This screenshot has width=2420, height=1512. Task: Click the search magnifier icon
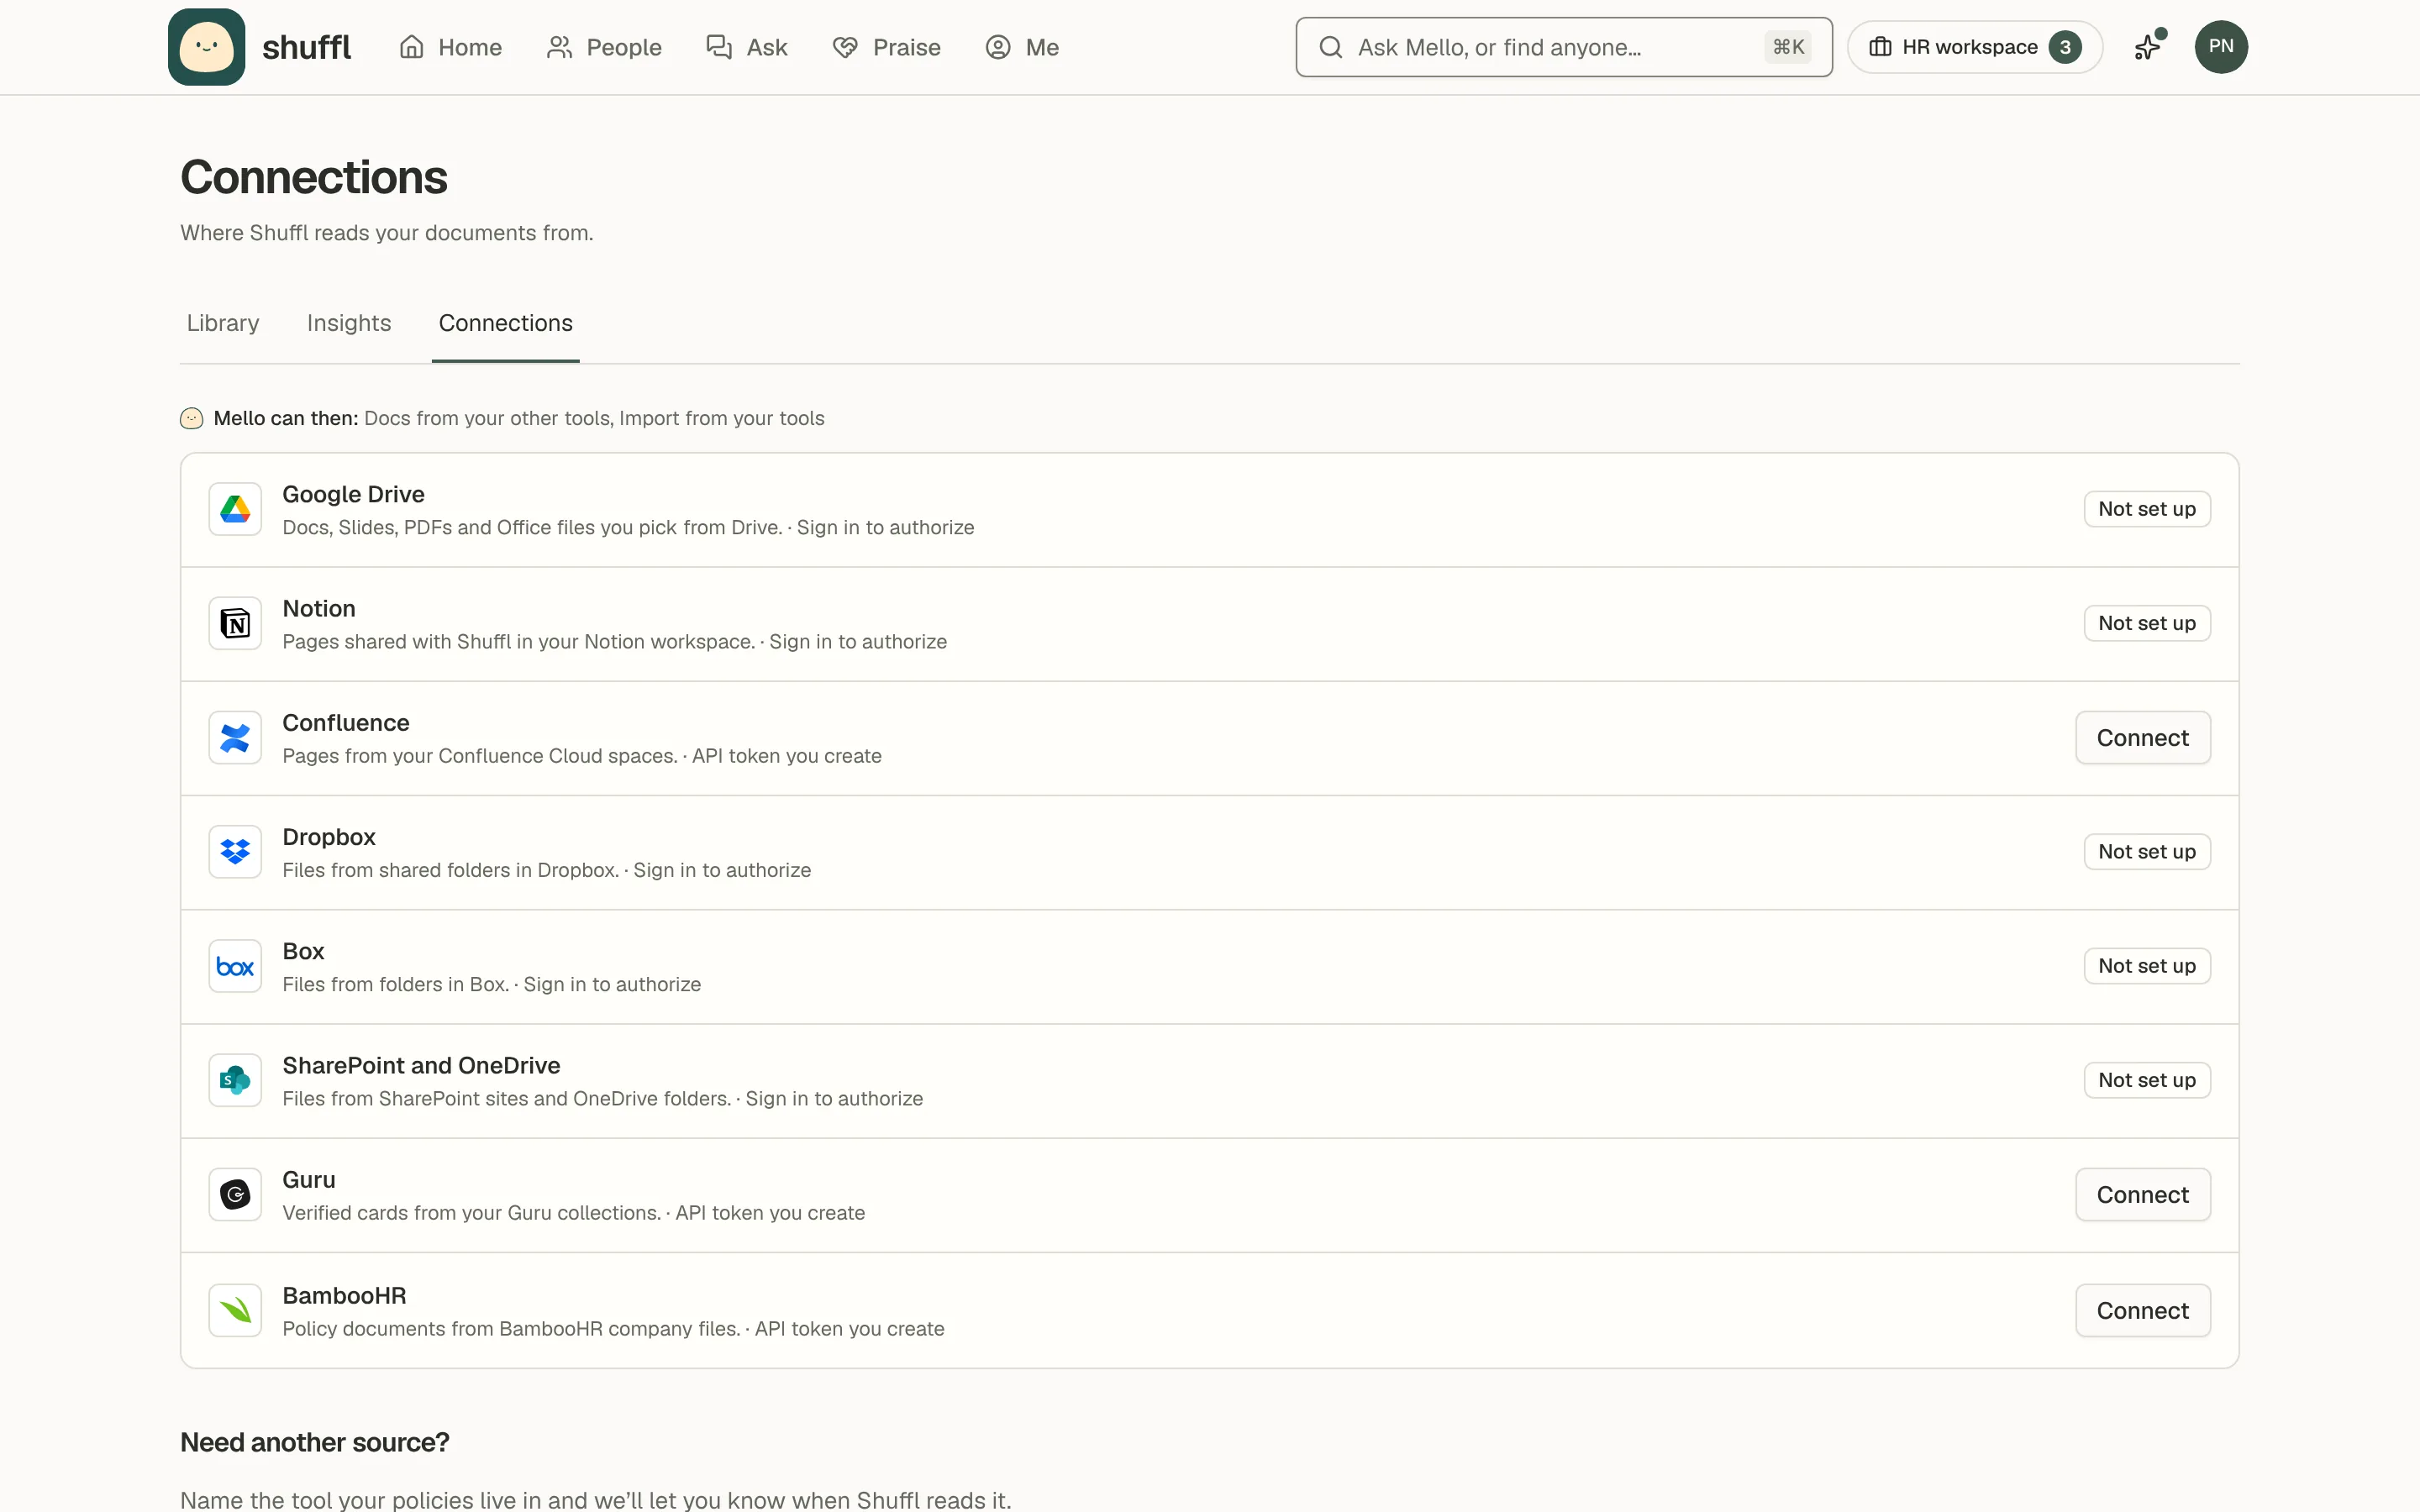coord(1330,47)
